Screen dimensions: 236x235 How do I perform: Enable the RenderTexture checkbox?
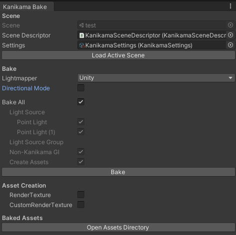[x=81, y=195]
